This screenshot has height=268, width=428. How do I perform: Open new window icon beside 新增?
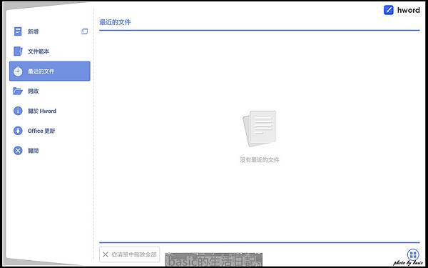pos(85,31)
